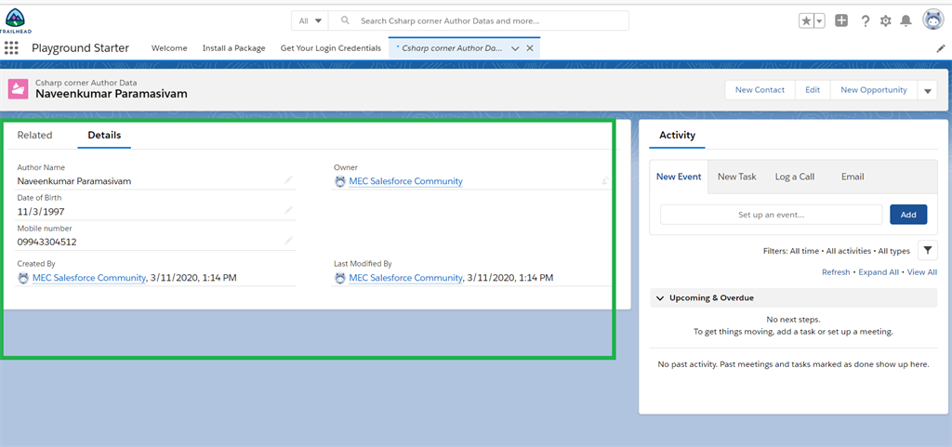The height and width of the screenshot is (447, 952).
Task: Open the Install a Package tab
Action: (x=233, y=48)
